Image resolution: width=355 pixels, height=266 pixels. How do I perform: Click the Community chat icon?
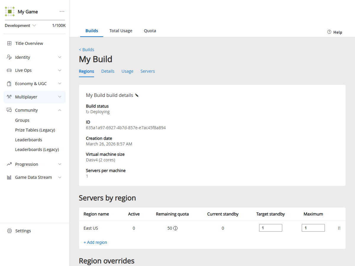pyautogui.click(x=9, y=110)
